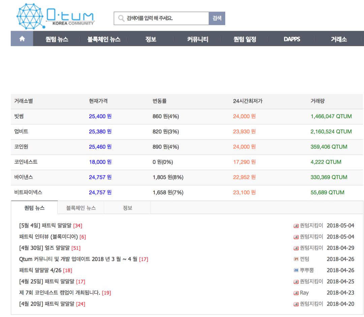Open the 퀀텀 일정 menu item

pyautogui.click(x=245, y=39)
